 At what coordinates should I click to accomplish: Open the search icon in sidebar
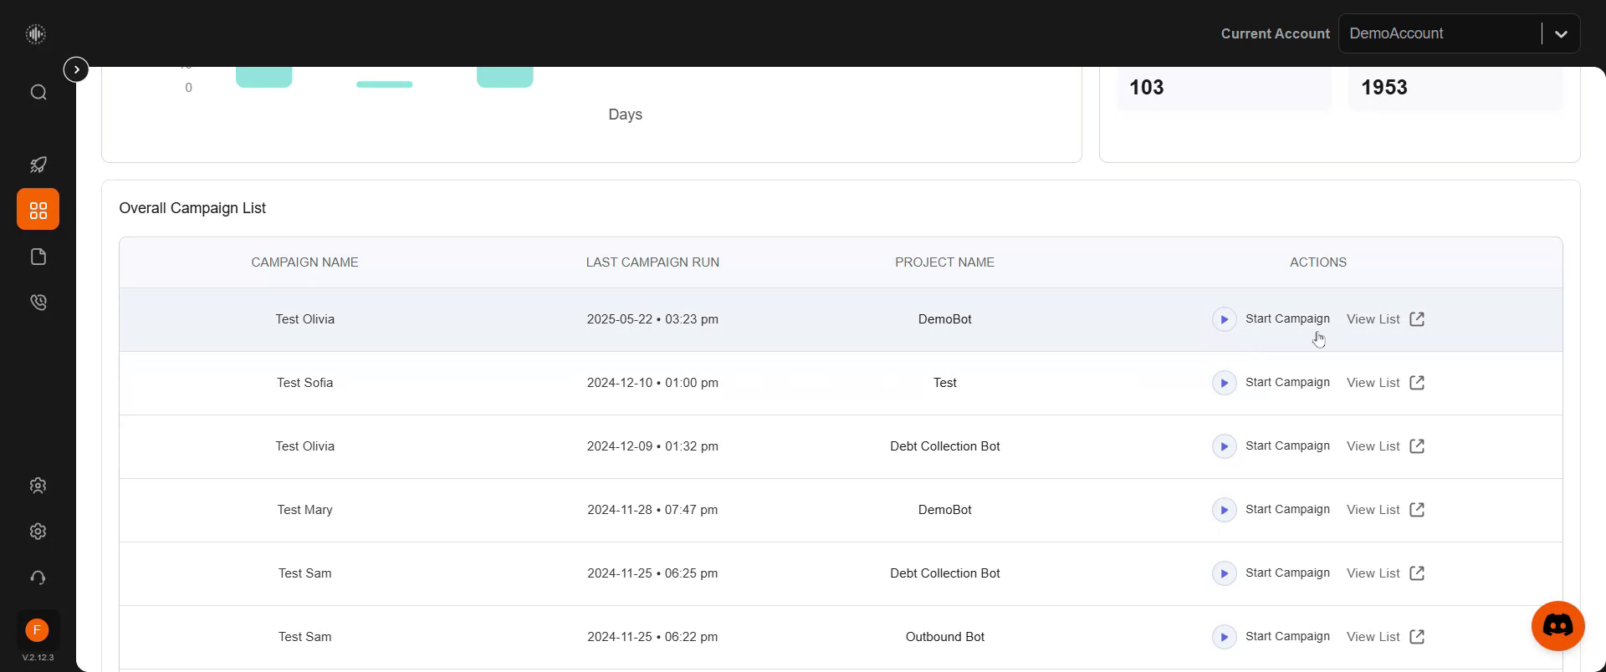coord(38,92)
